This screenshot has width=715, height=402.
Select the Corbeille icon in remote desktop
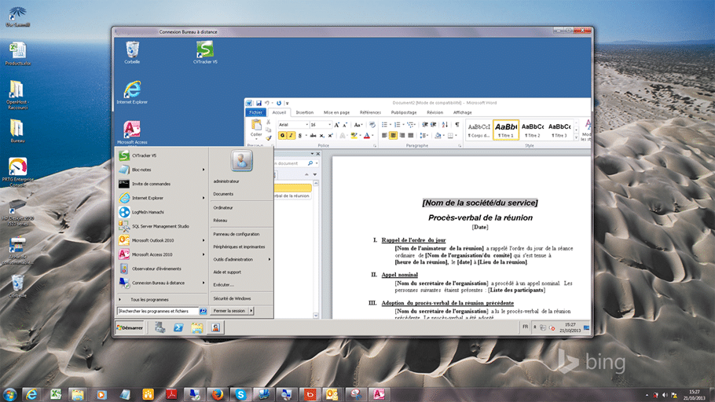click(132, 52)
